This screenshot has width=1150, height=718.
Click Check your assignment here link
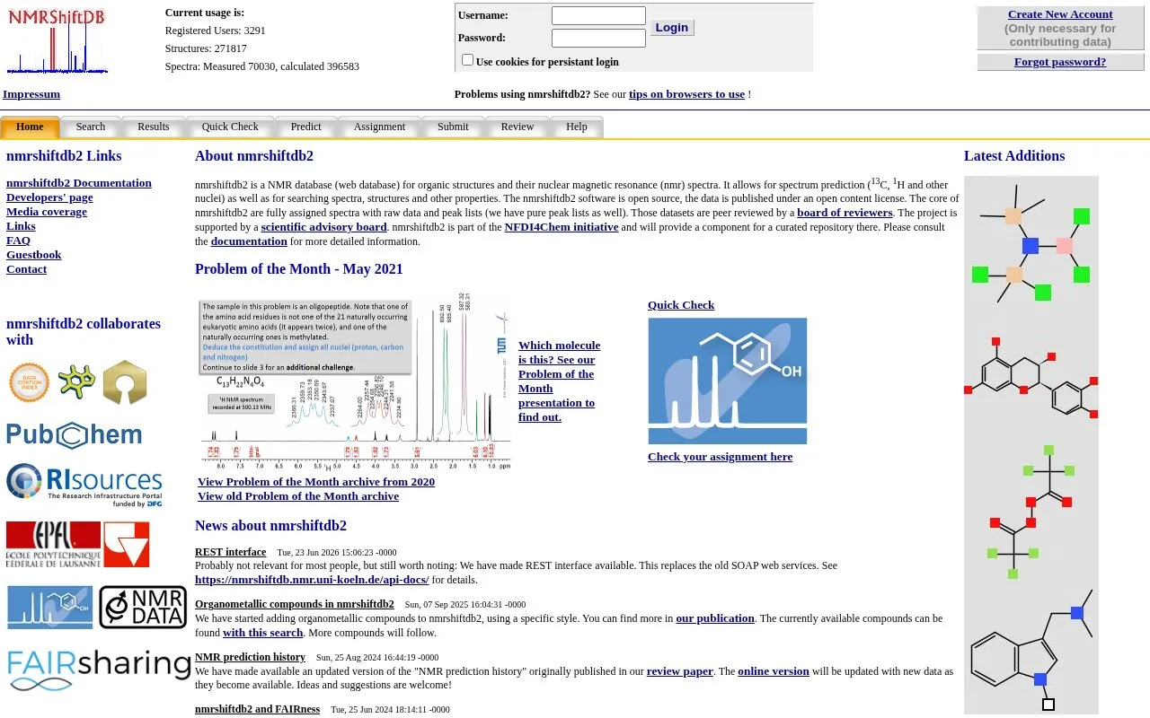pyautogui.click(x=720, y=457)
